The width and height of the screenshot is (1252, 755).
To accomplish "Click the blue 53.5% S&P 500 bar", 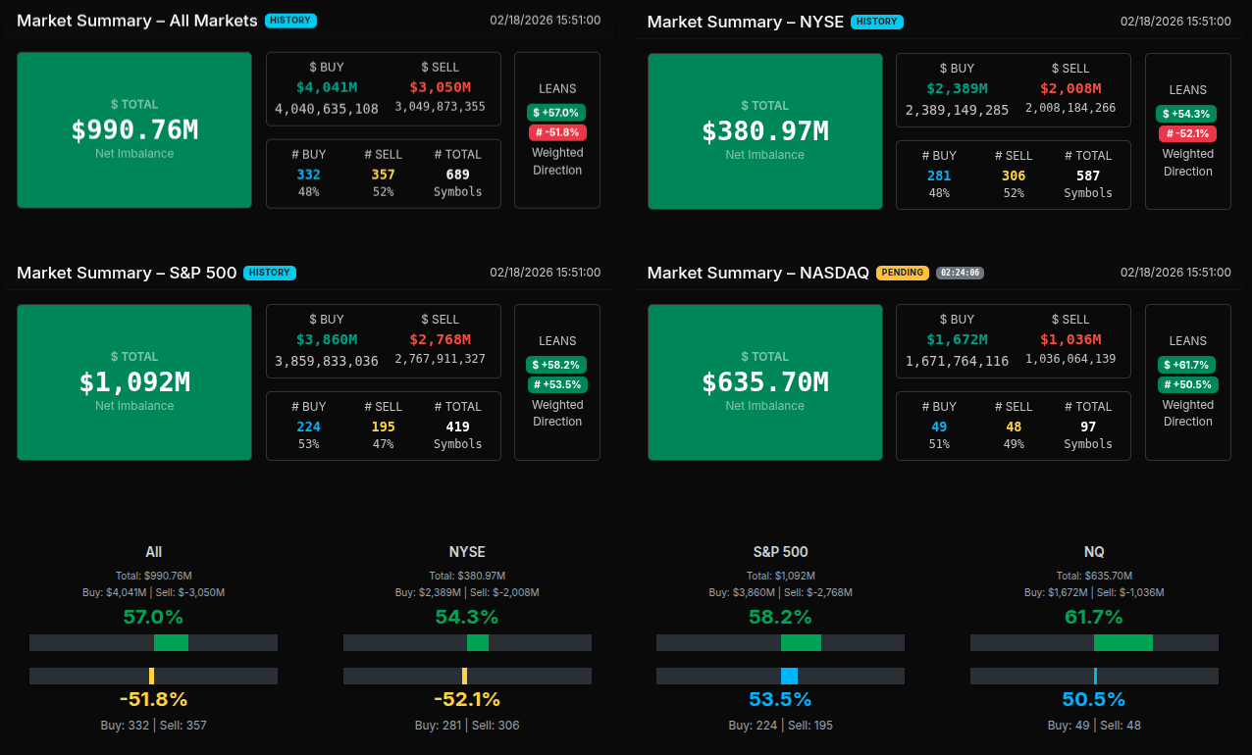I will [x=789, y=677].
